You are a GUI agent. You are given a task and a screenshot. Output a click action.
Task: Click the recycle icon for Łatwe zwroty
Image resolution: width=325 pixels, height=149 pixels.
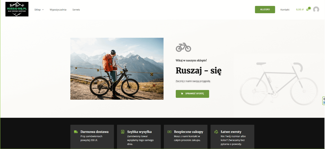(216, 132)
